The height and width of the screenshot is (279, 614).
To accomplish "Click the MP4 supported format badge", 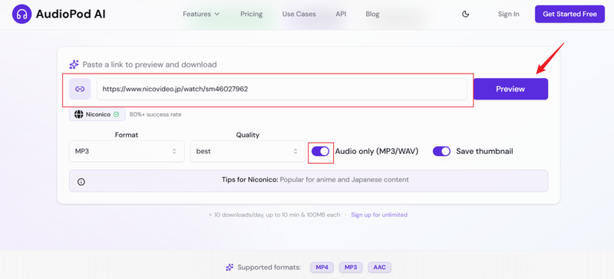I will pyautogui.click(x=322, y=268).
